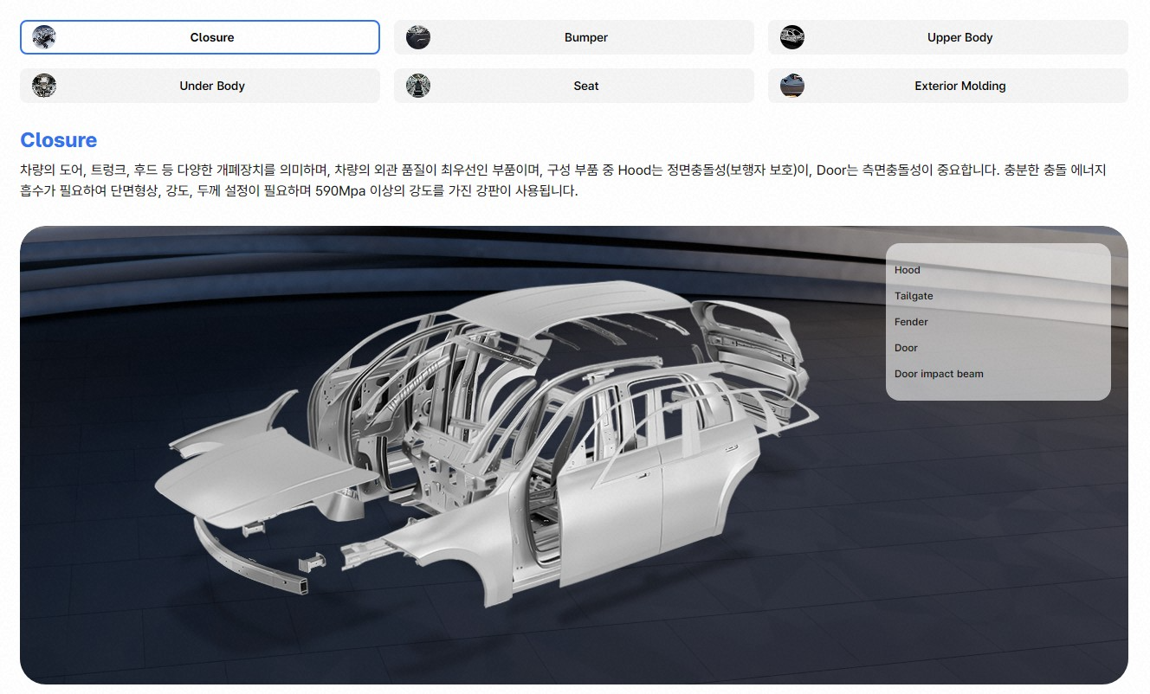Select Fender in the parts list

point(911,321)
